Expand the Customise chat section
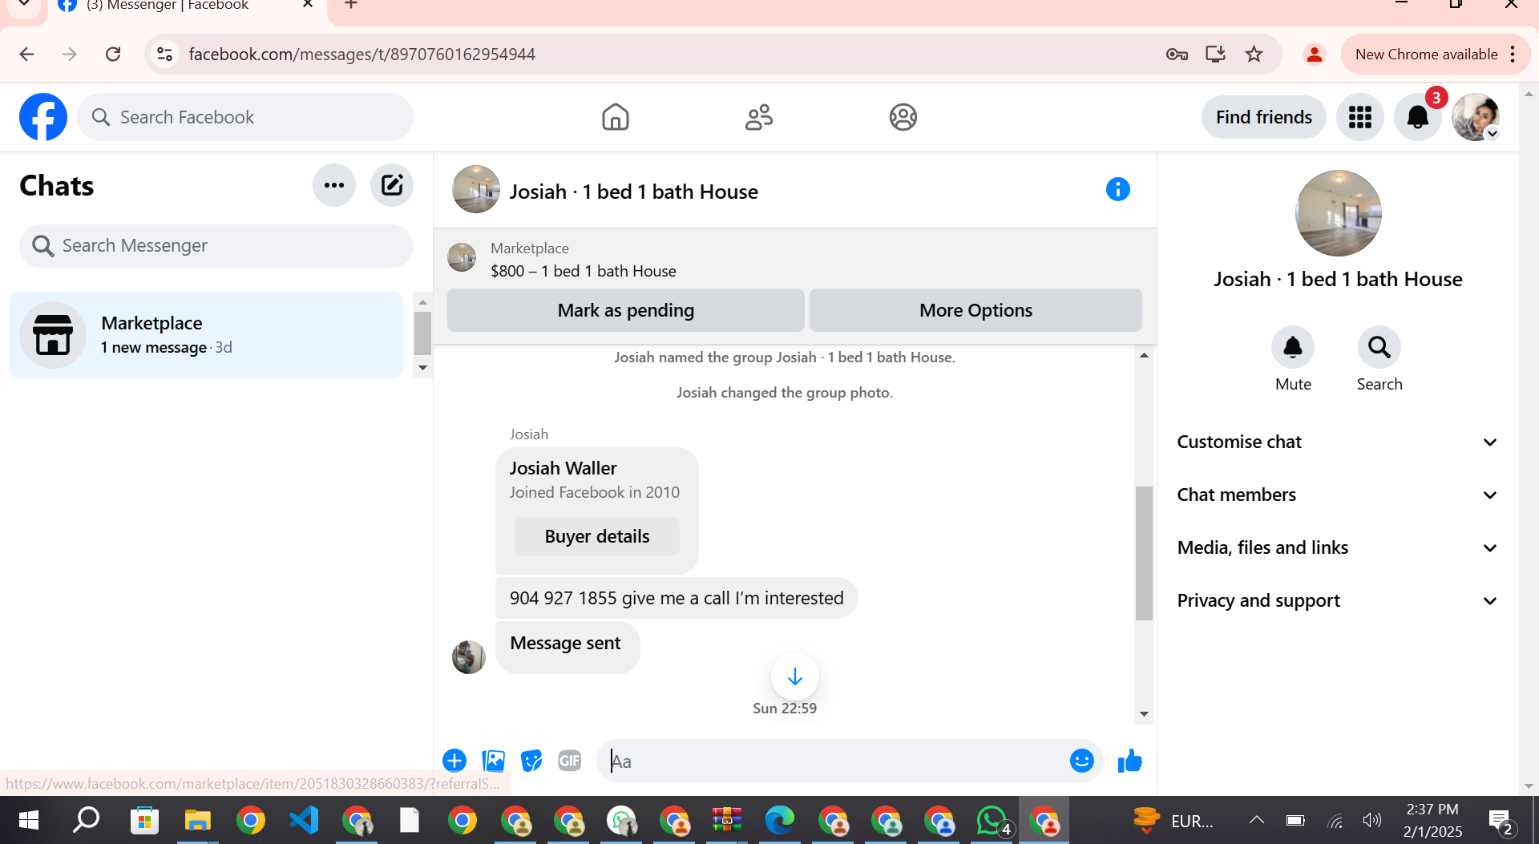1539x844 pixels. click(1337, 442)
